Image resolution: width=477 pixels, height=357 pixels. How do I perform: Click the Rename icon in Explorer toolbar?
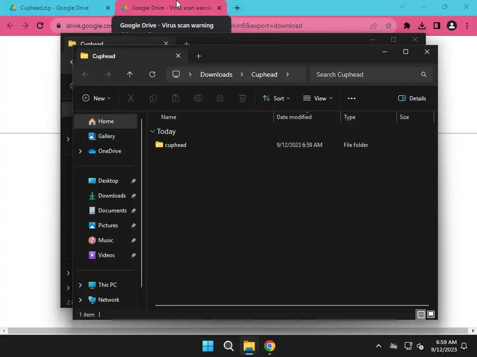tap(198, 98)
